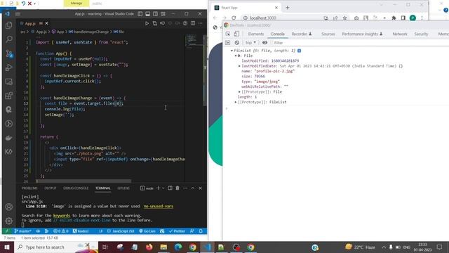Toggle the console sidebar button
Image resolution: width=449 pixels, height=253 pixels.
point(227,43)
